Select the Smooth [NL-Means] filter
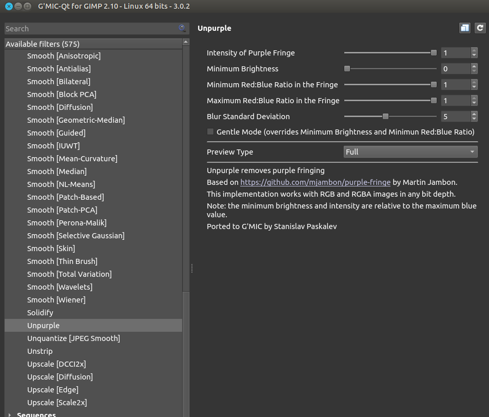Image resolution: width=489 pixels, height=417 pixels. point(93,184)
